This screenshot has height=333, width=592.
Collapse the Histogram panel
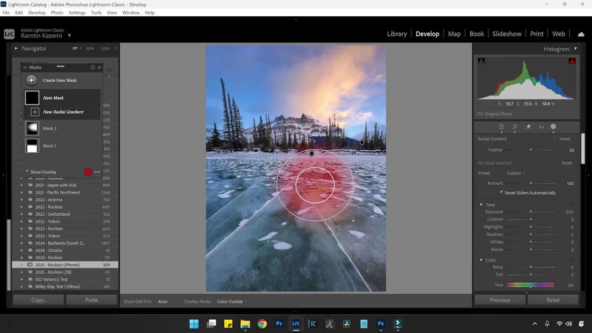[575, 49]
